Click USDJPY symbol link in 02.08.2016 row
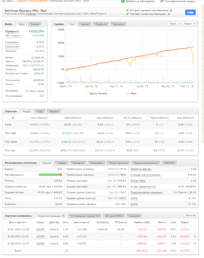The image size is (204, 258). pyautogui.click(x=40, y=244)
